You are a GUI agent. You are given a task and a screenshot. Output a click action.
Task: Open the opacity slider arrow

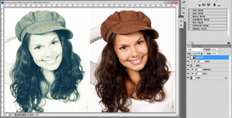coord(218,50)
